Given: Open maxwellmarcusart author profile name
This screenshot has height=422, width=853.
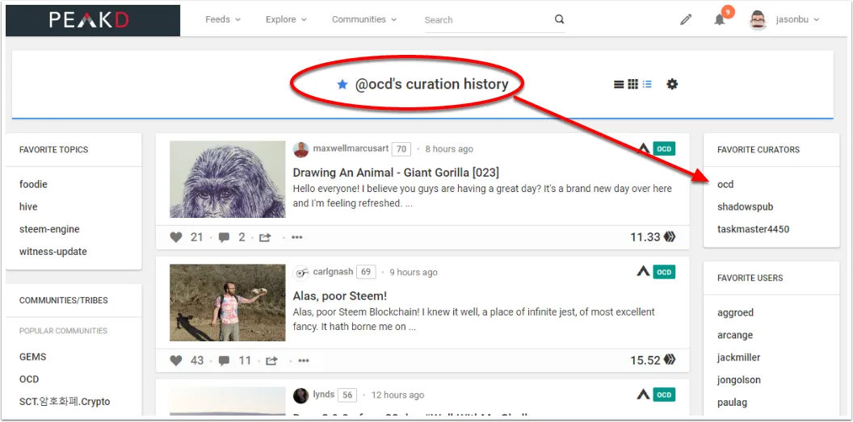Looking at the screenshot, I should [351, 148].
